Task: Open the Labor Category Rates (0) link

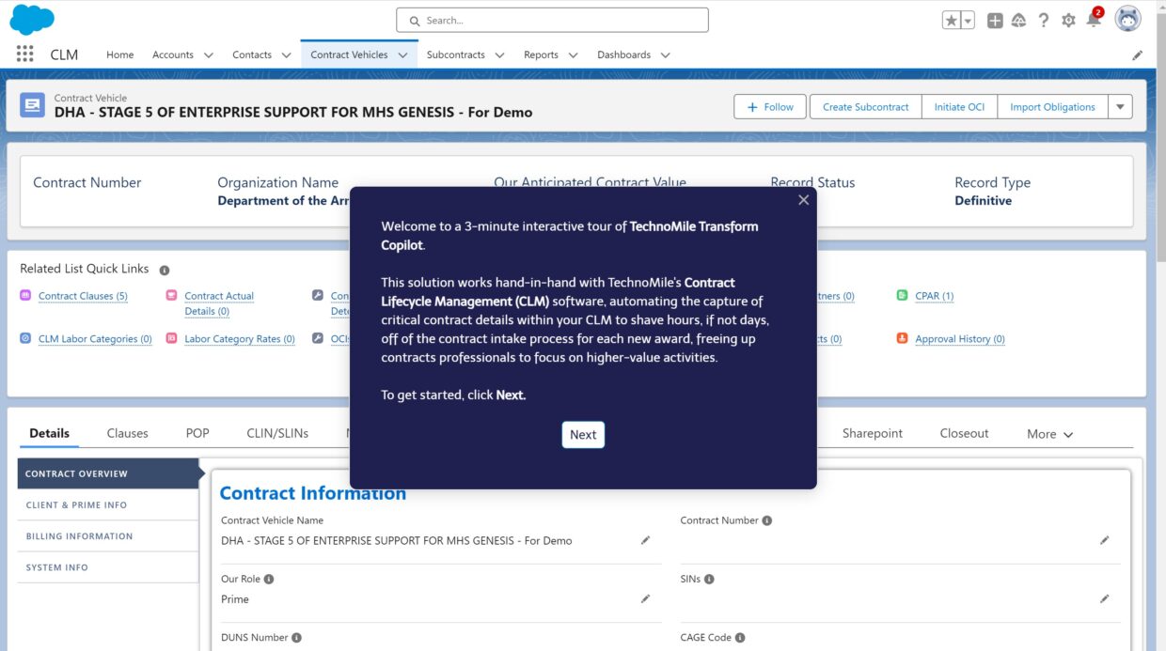Action: (240, 339)
